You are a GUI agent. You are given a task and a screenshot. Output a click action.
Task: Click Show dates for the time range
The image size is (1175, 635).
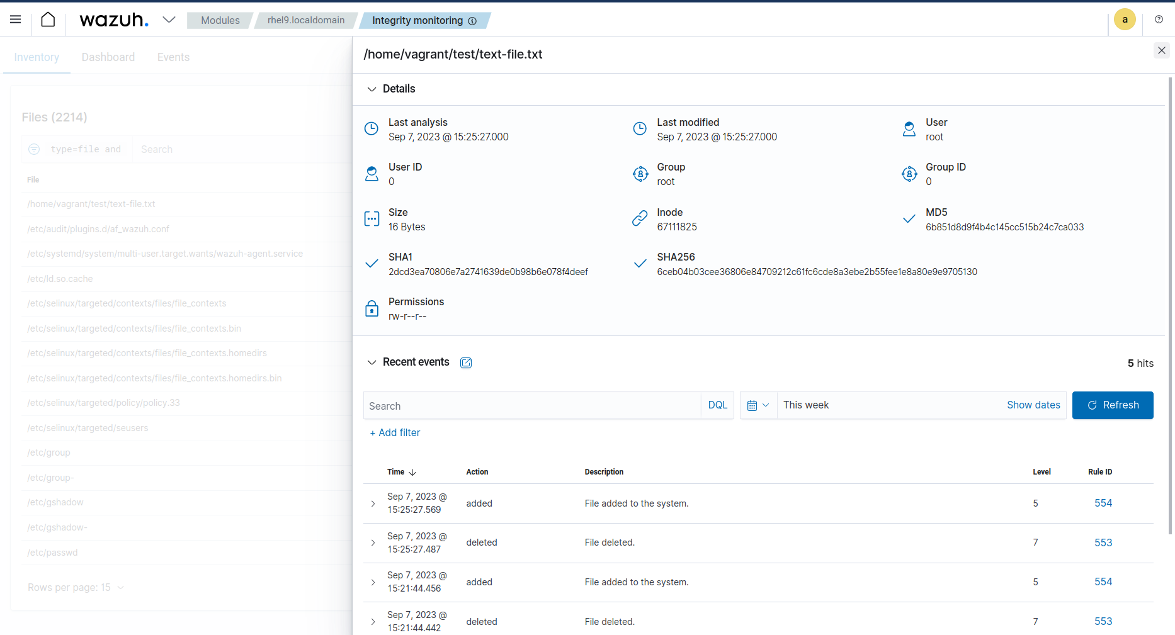(1033, 405)
